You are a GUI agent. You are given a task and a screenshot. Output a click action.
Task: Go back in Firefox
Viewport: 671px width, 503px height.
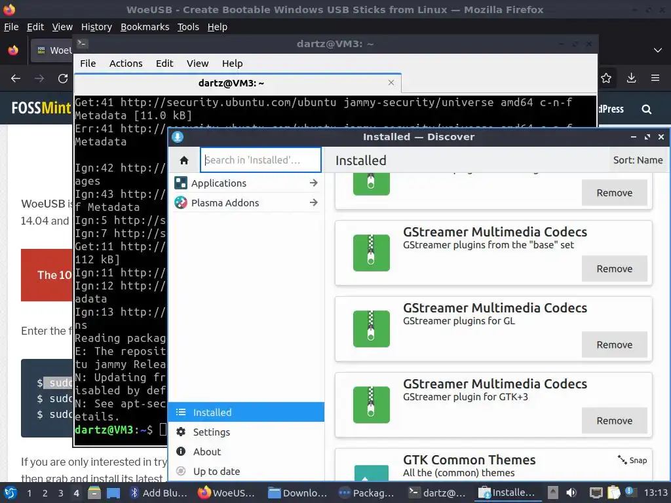point(16,79)
